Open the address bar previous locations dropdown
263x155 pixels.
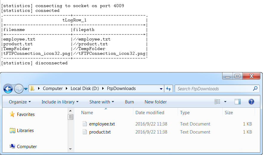click(x=161, y=89)
